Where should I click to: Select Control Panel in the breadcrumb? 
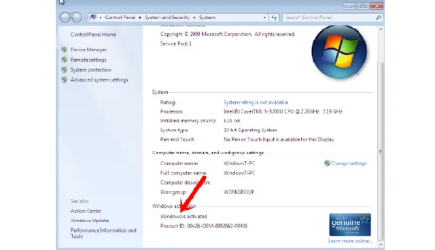coord(120,17)
